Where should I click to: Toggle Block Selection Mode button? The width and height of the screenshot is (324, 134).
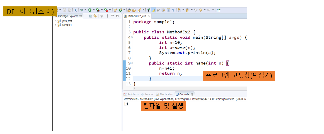(168, 10)
